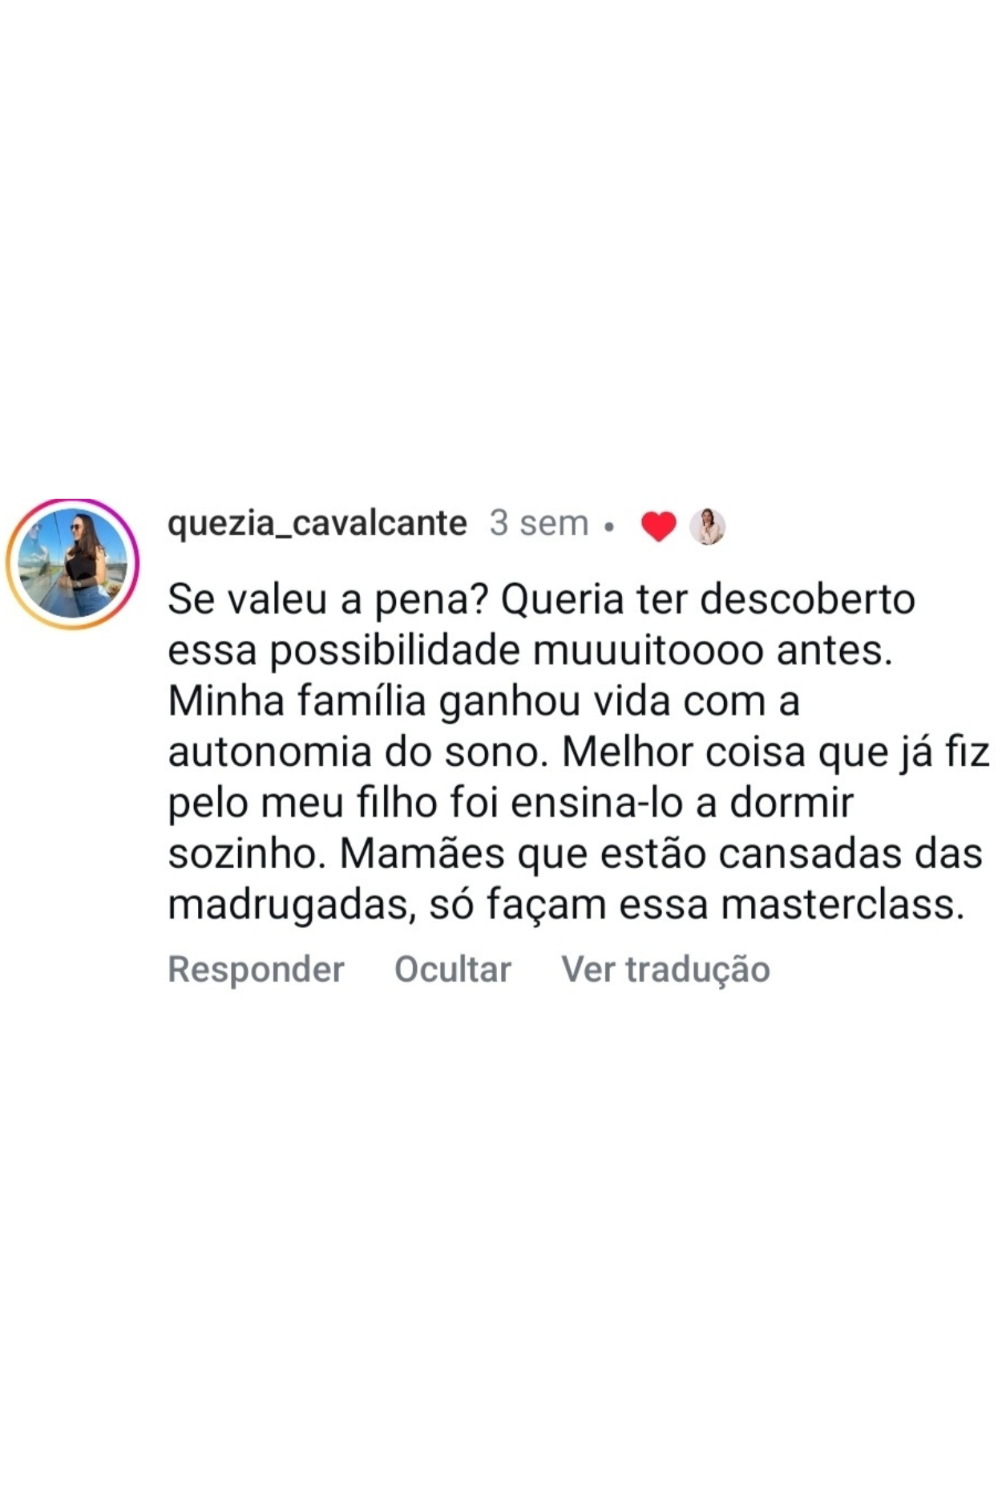Click the Responder button
This screenshot has width=1002, height=1504.
click(256, 969)
